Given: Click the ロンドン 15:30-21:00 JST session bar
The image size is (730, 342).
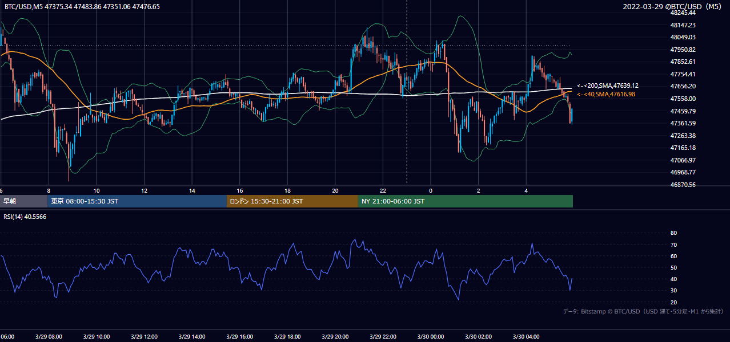Looking at the screenshot, I should (x=292, y=201).
